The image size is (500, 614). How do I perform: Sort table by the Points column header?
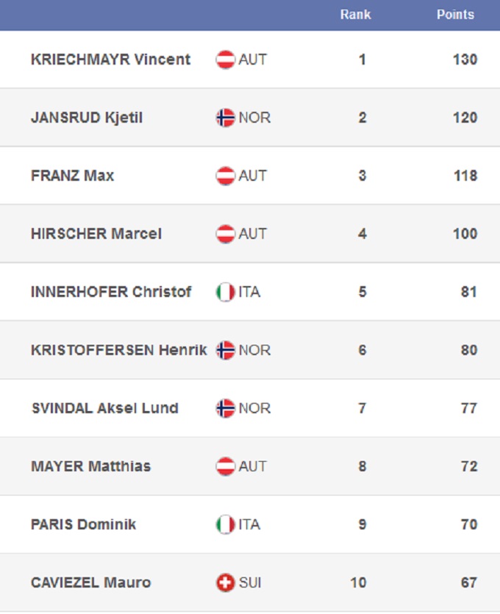(x=455, y=15)
